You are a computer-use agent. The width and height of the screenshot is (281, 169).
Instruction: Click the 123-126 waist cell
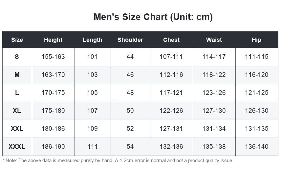(x=214, y=93)
